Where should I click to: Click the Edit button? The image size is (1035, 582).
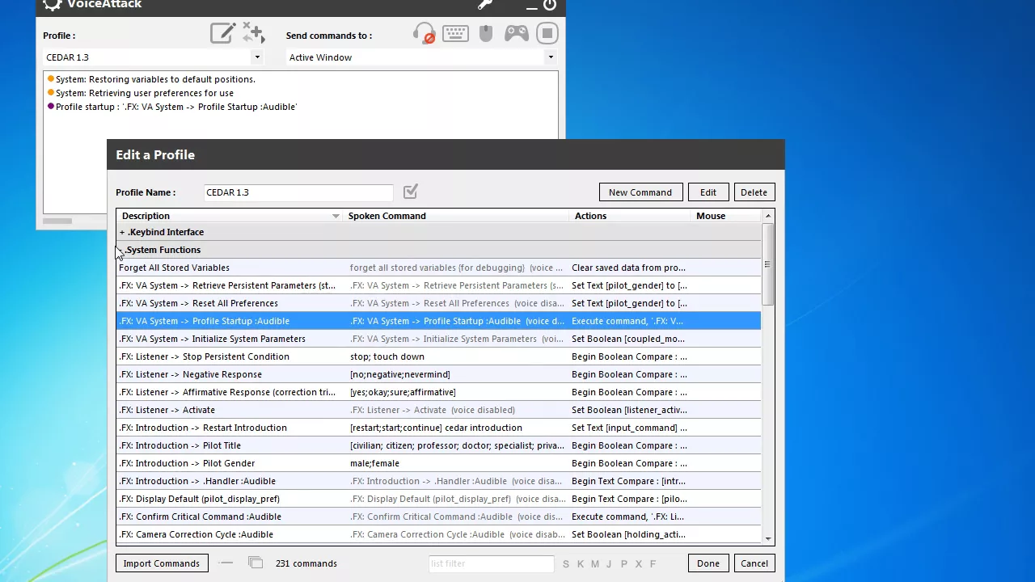(x=708, y=192)
